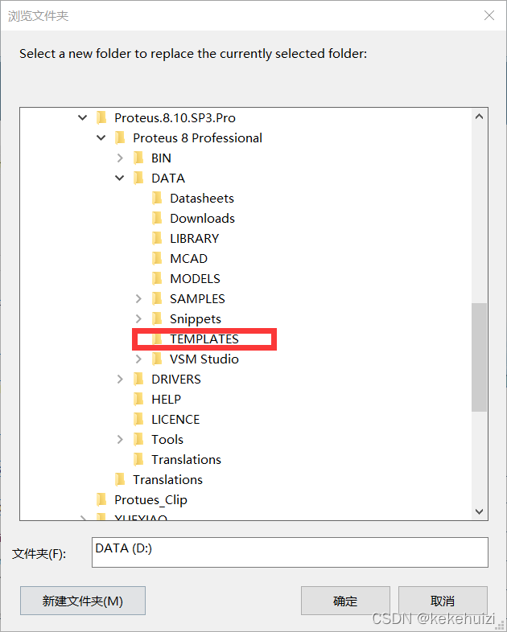Click the Proteus.8.10.SP3.Pro folder icon

(x=101, y=117)
